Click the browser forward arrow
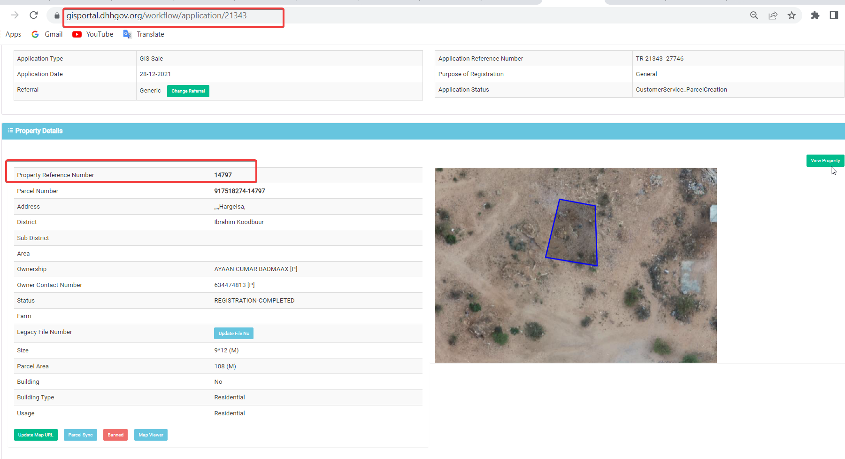Image resolution: width=845 pixels, height=459 pixels. (15, 15)
